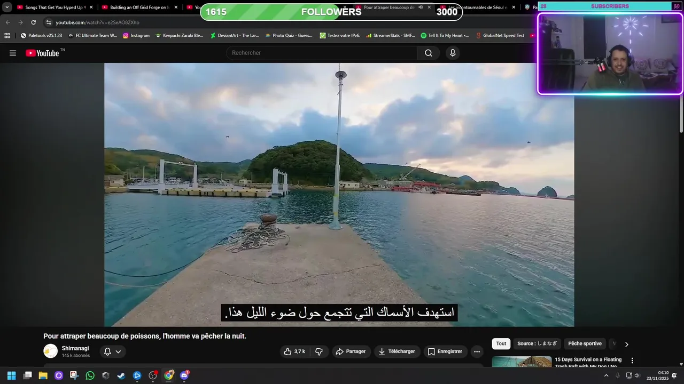Screen dimensions: 684x384
Task: Open WhatsApp from the taskbar
Action: tap(90, 375)
